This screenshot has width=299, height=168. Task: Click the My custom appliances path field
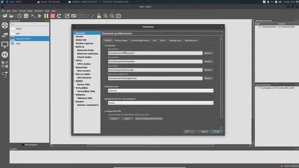155,78
